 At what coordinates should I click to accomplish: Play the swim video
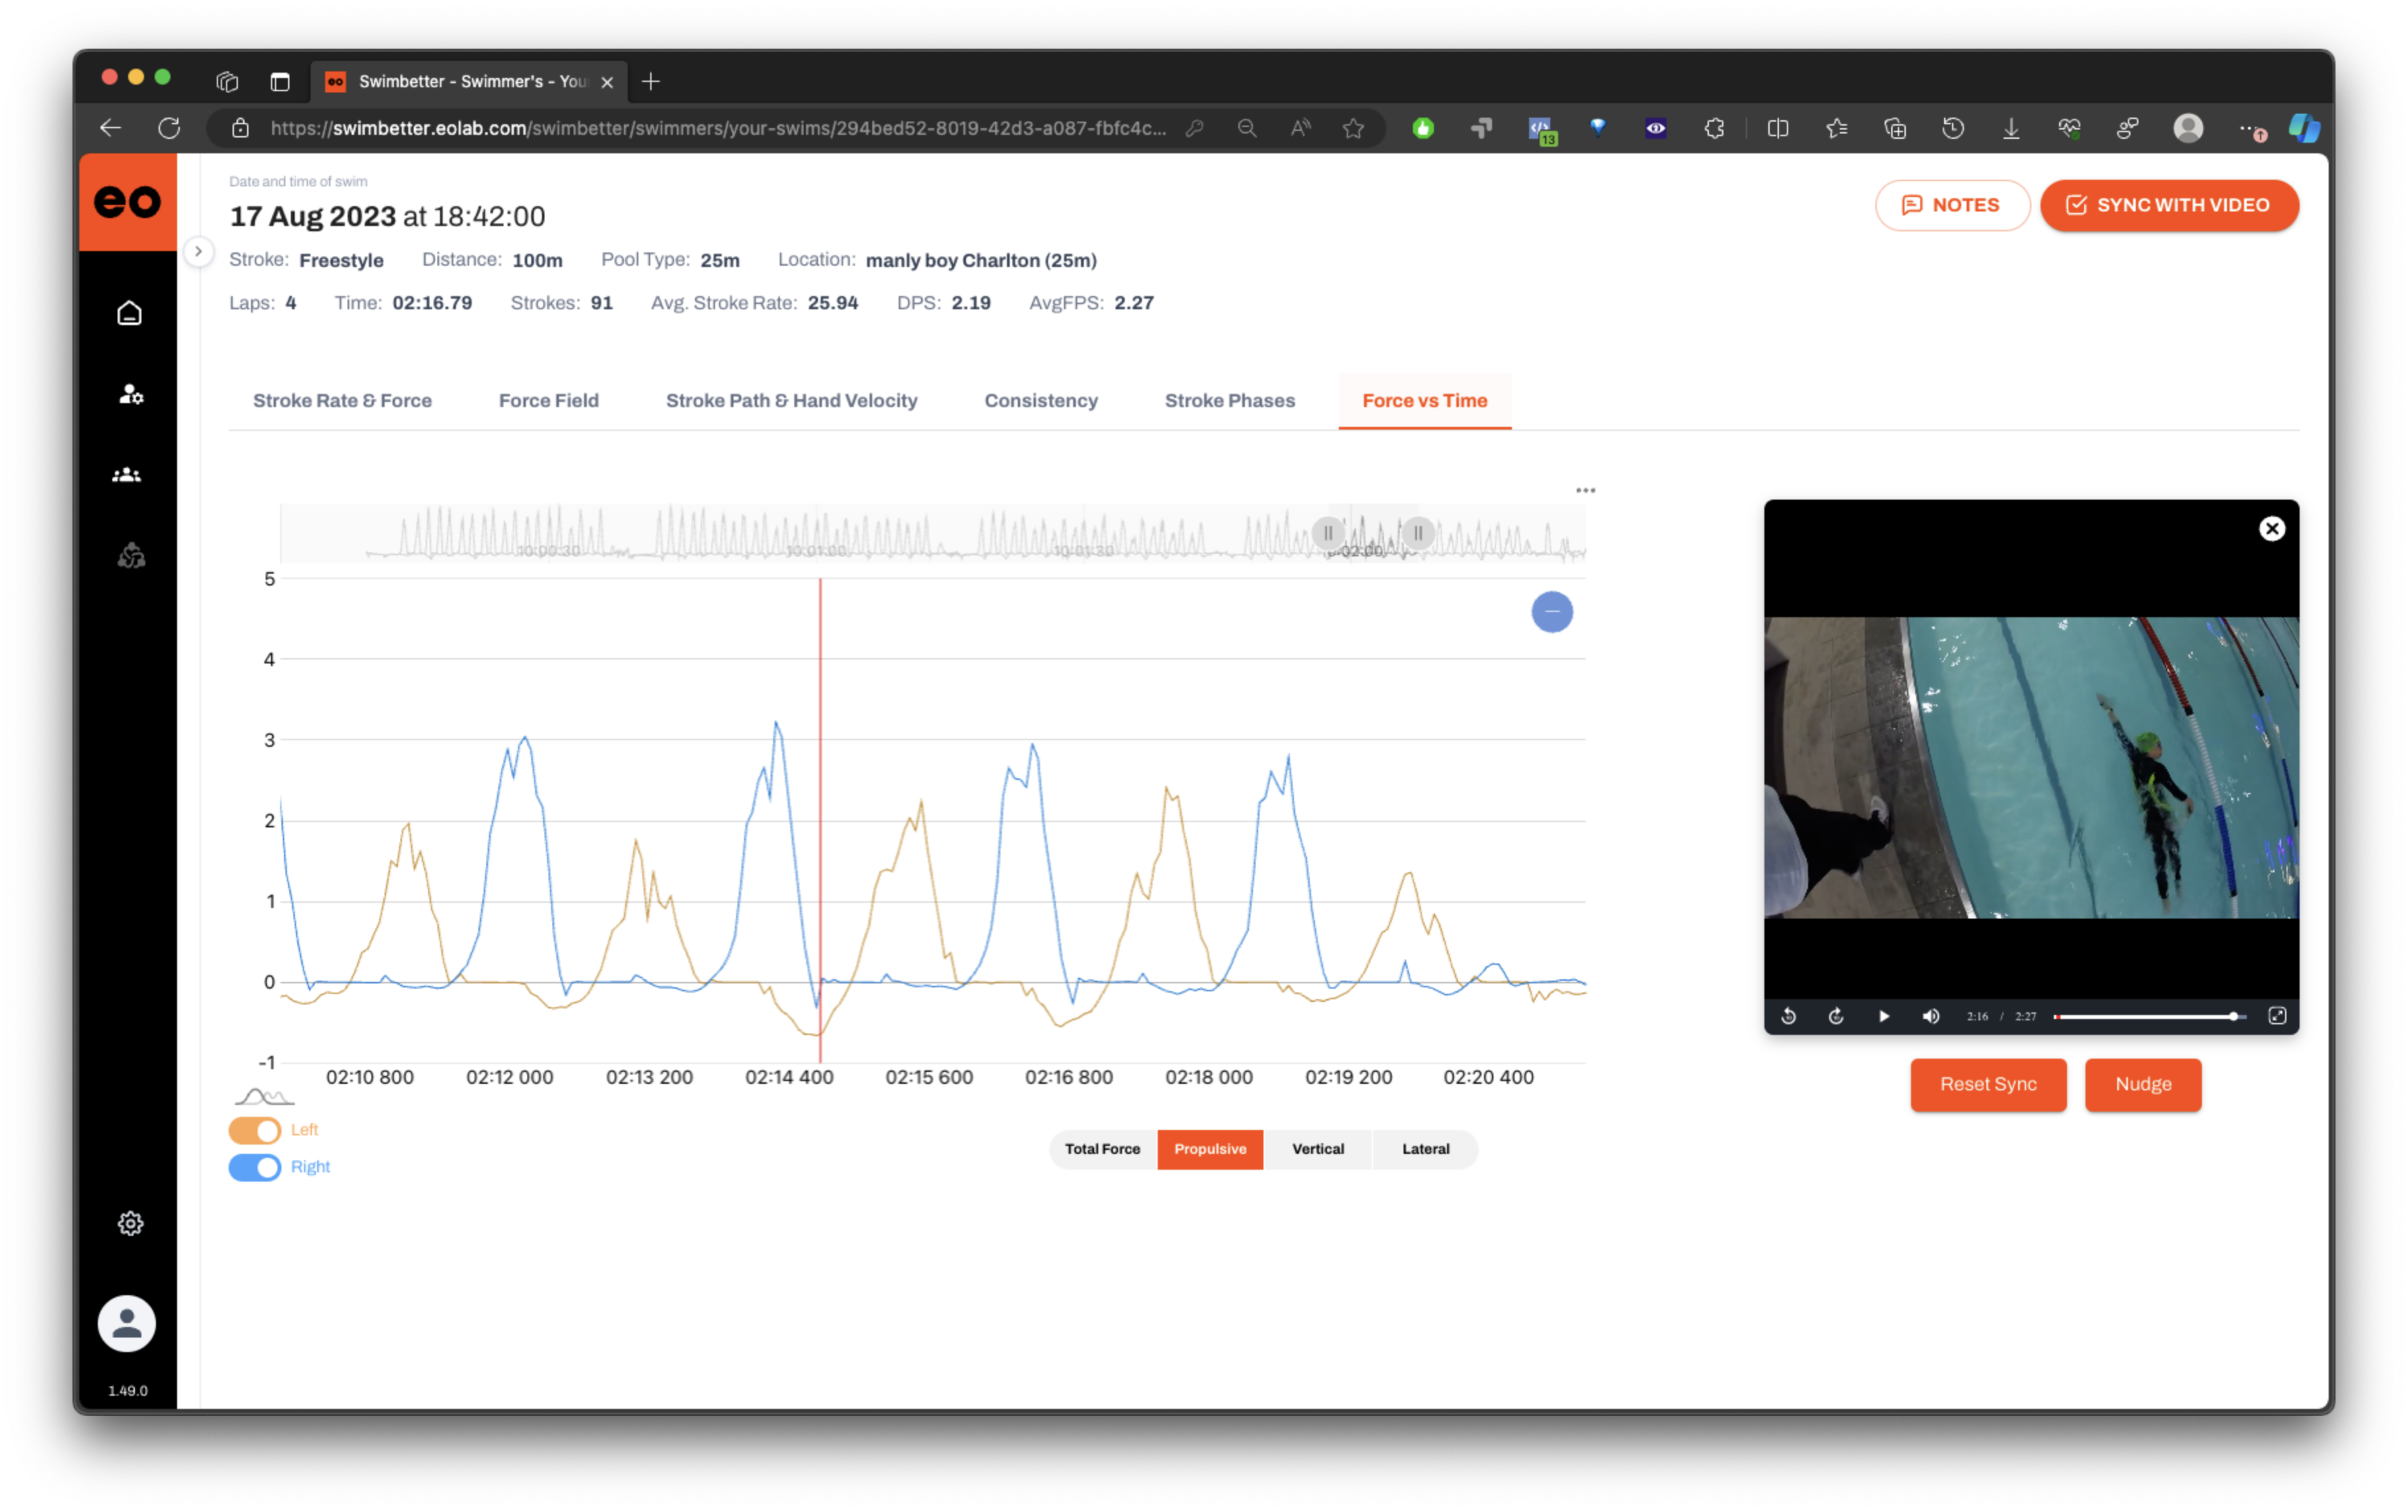pos(1884,1016)
